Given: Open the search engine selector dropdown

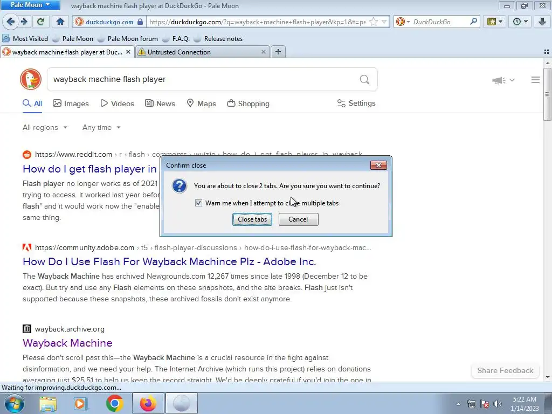Looking at the screenshot, I should (x=403, y=22).
